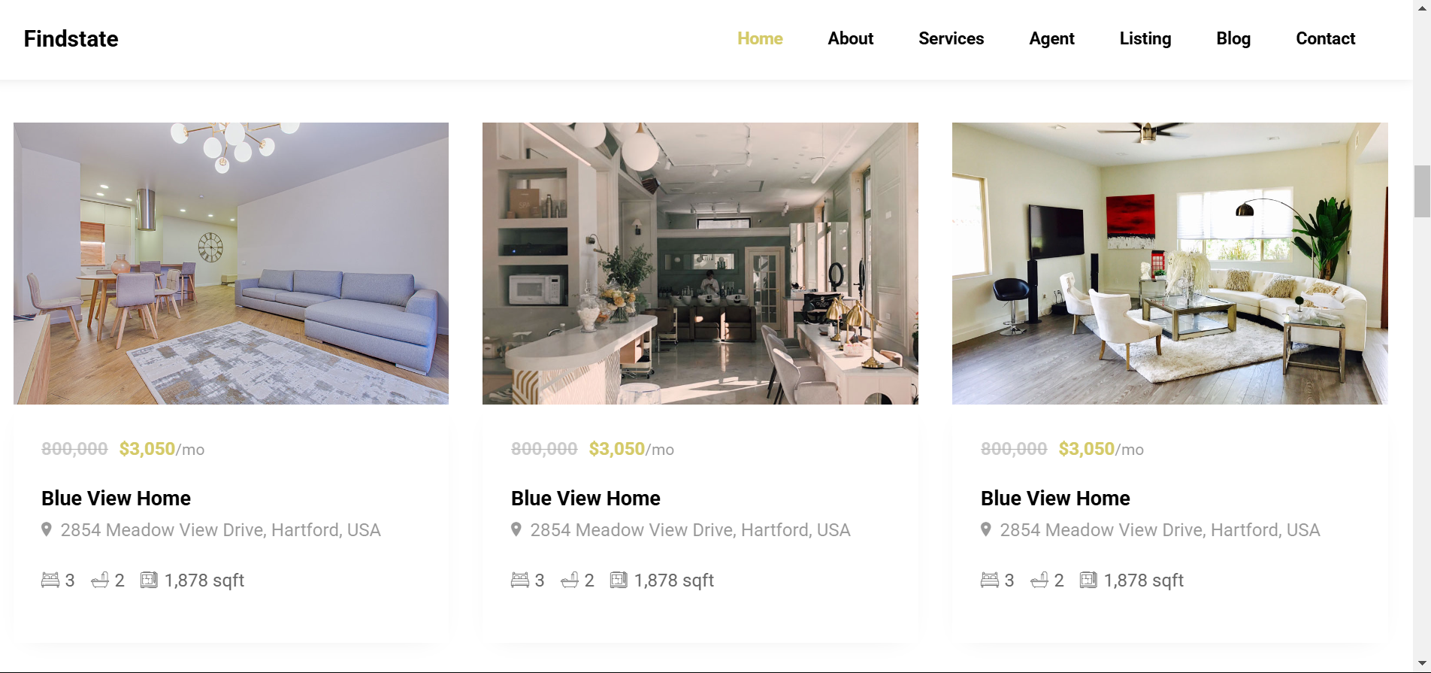The height and width of the screenshot is (673, 1431).
Task: Open the salon interior photo in the middle
Action: pos(700,263)
